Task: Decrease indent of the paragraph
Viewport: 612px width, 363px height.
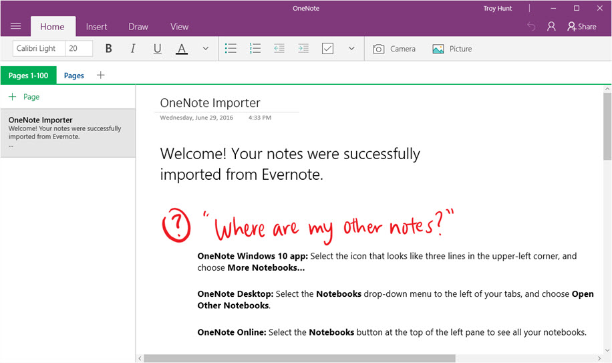Action: coord(279,48)
